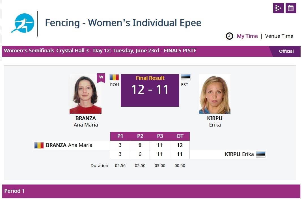302x199 pixels.
Task: Click the Final Result score box
Action: click(150, 90)
